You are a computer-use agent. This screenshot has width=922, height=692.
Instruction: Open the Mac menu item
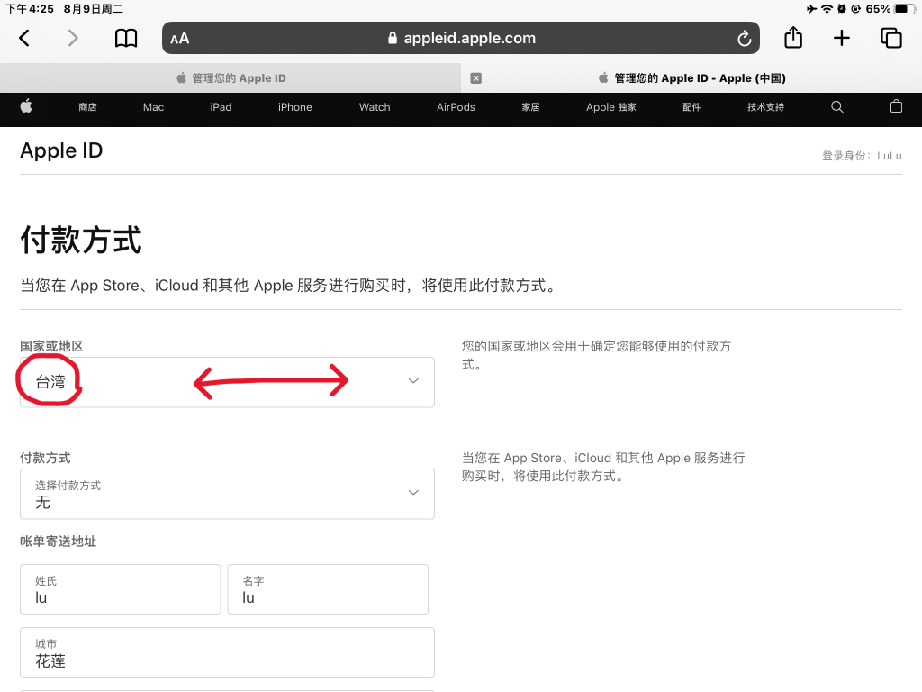pyautogui.click(x=153, y=107)
